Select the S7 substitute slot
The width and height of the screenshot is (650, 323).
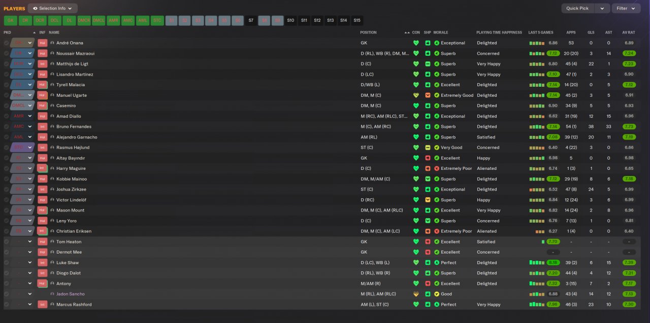251,21
